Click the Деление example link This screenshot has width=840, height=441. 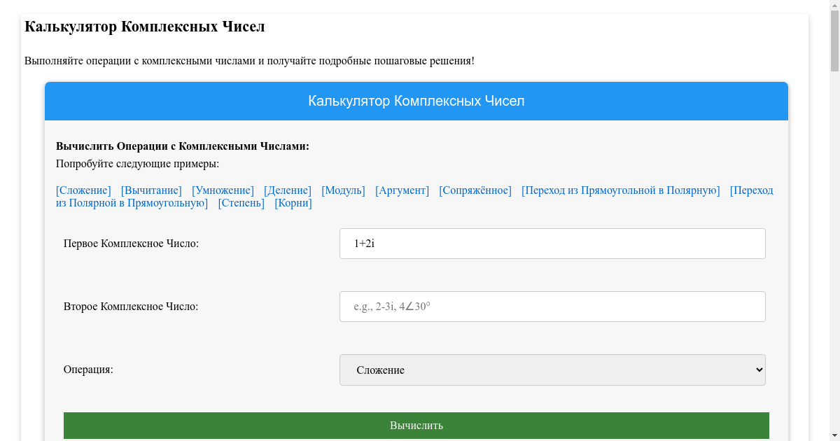tap(287, 190)
